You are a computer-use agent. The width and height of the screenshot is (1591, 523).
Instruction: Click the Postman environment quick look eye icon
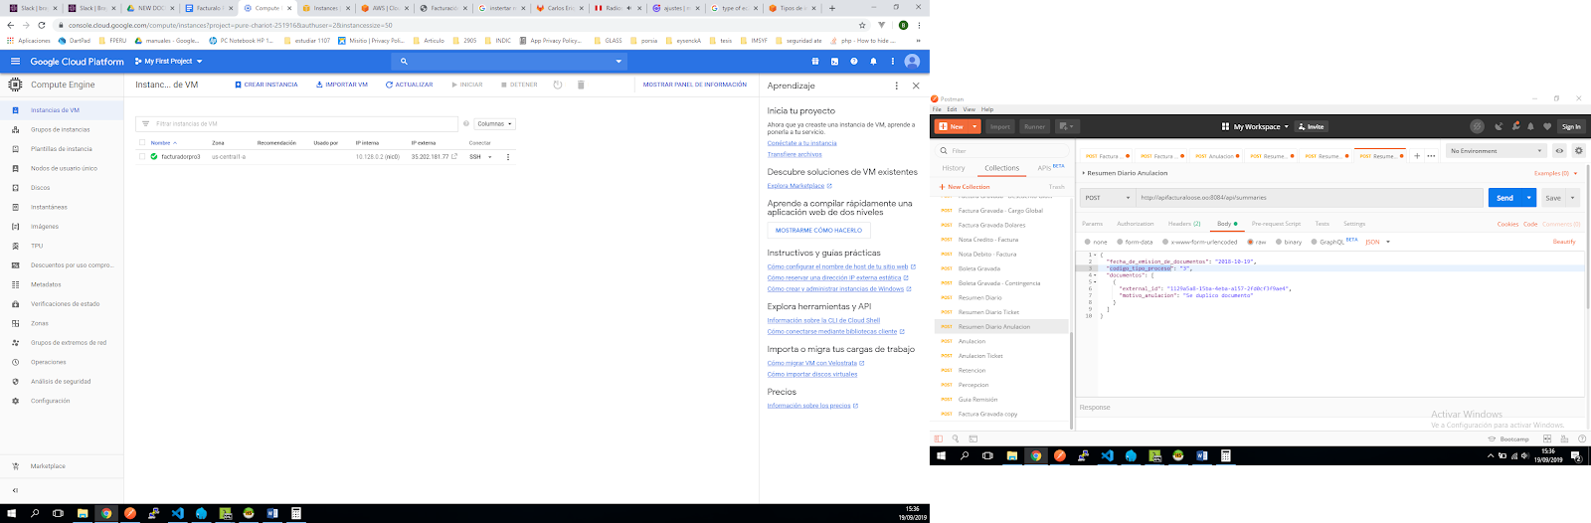click(1559, 151)
